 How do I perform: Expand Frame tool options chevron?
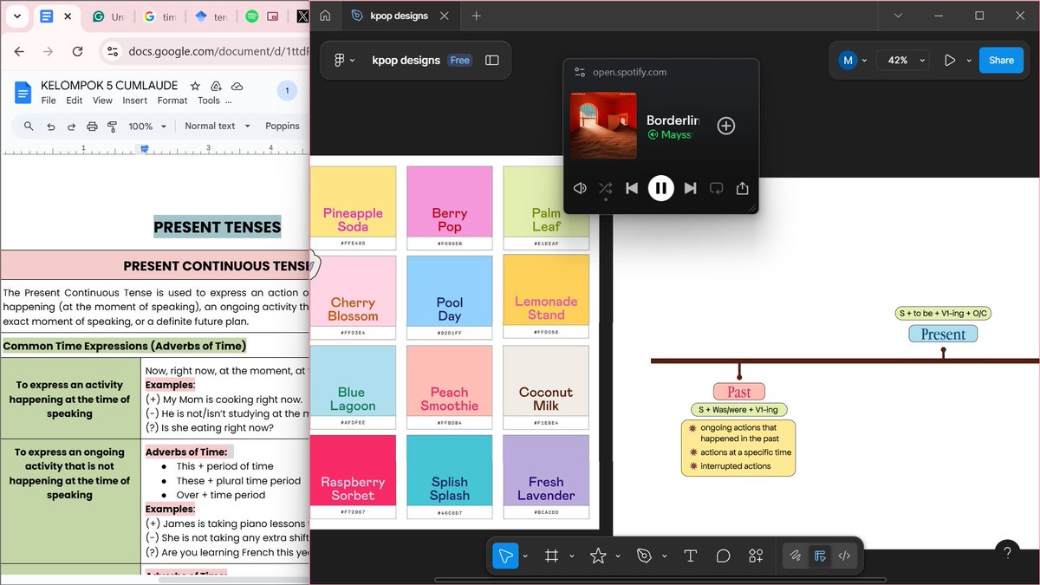pyautogui.click(x=571, y=557)
